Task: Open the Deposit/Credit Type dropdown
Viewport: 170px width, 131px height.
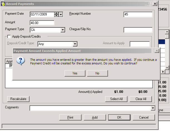Action: point(75,44)
